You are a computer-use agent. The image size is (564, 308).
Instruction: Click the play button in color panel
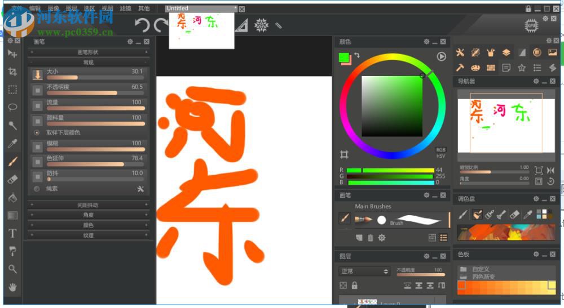click(442, 56)
